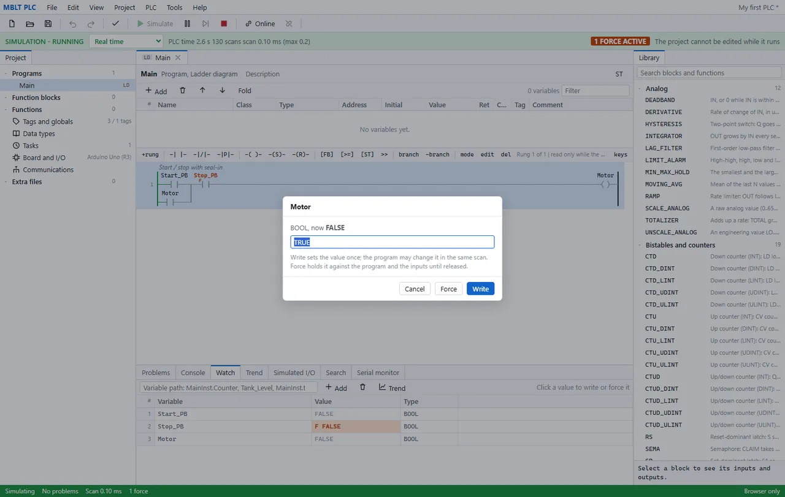Click the Motor value input field

(x=392, y=242)
